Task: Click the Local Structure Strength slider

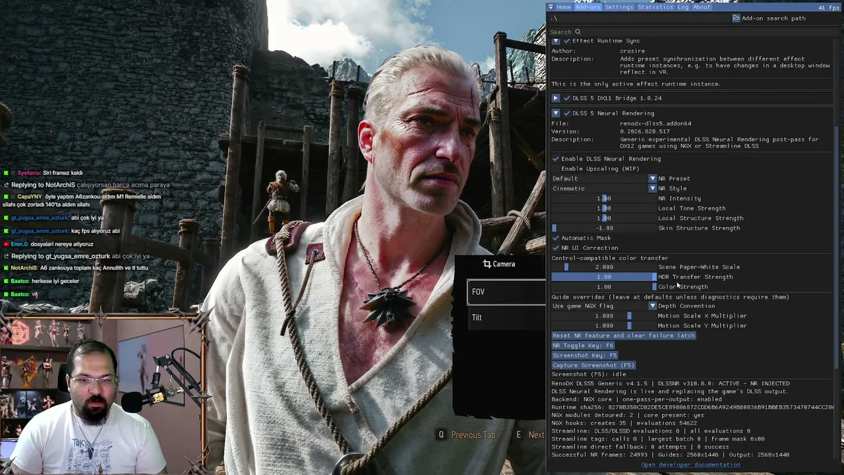Action: 604,218
